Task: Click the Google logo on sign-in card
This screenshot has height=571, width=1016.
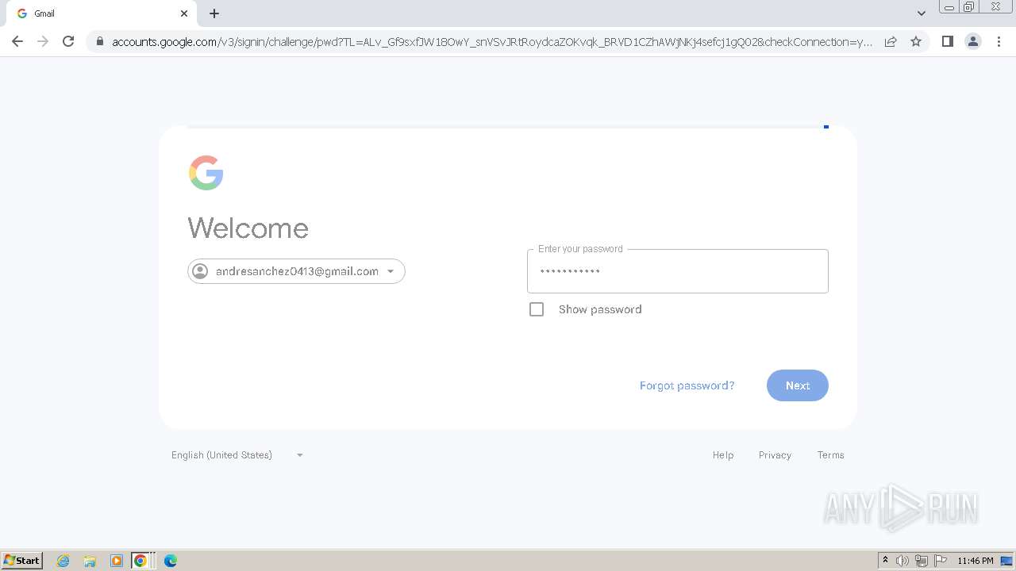Action: (x=206, y=173)
